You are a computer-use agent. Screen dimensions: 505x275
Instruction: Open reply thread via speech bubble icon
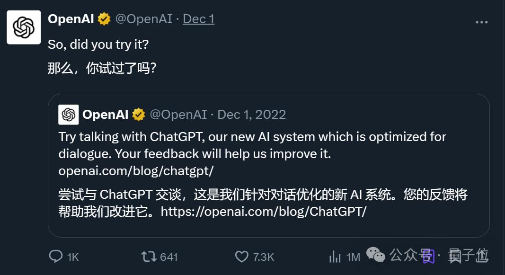(x=57, y=256)
